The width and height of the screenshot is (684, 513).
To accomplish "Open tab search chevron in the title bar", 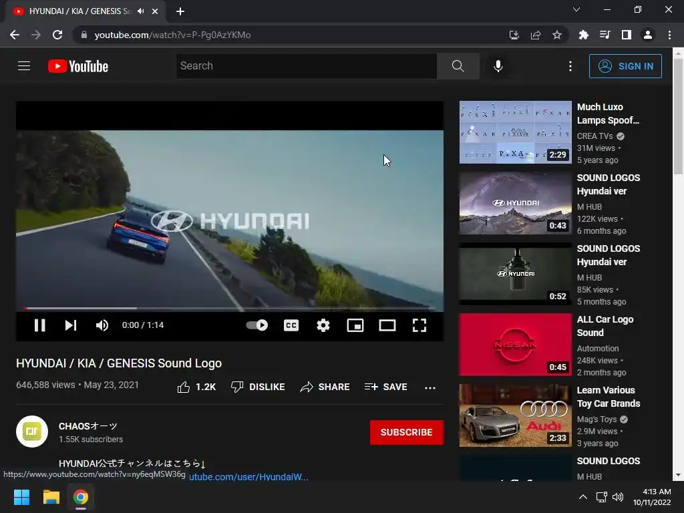I will [x=576, y=9].
